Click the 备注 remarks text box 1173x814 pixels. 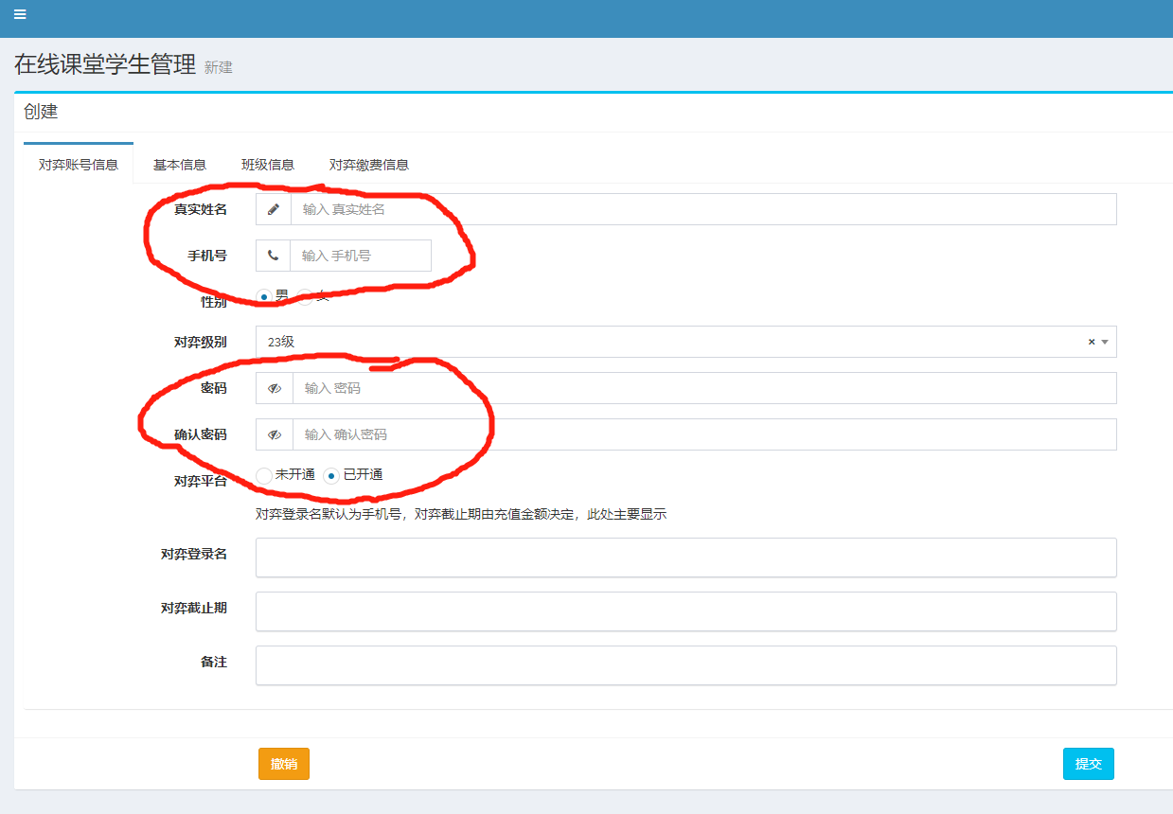[x=685, y=665]
